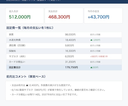The height and width of the screenshot is (106, 128).
Task: Click the 31,200円 installment amount
Action: point(70,62)
